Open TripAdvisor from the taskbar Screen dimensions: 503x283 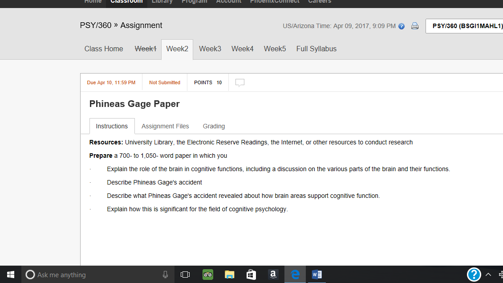pos(208,275)
